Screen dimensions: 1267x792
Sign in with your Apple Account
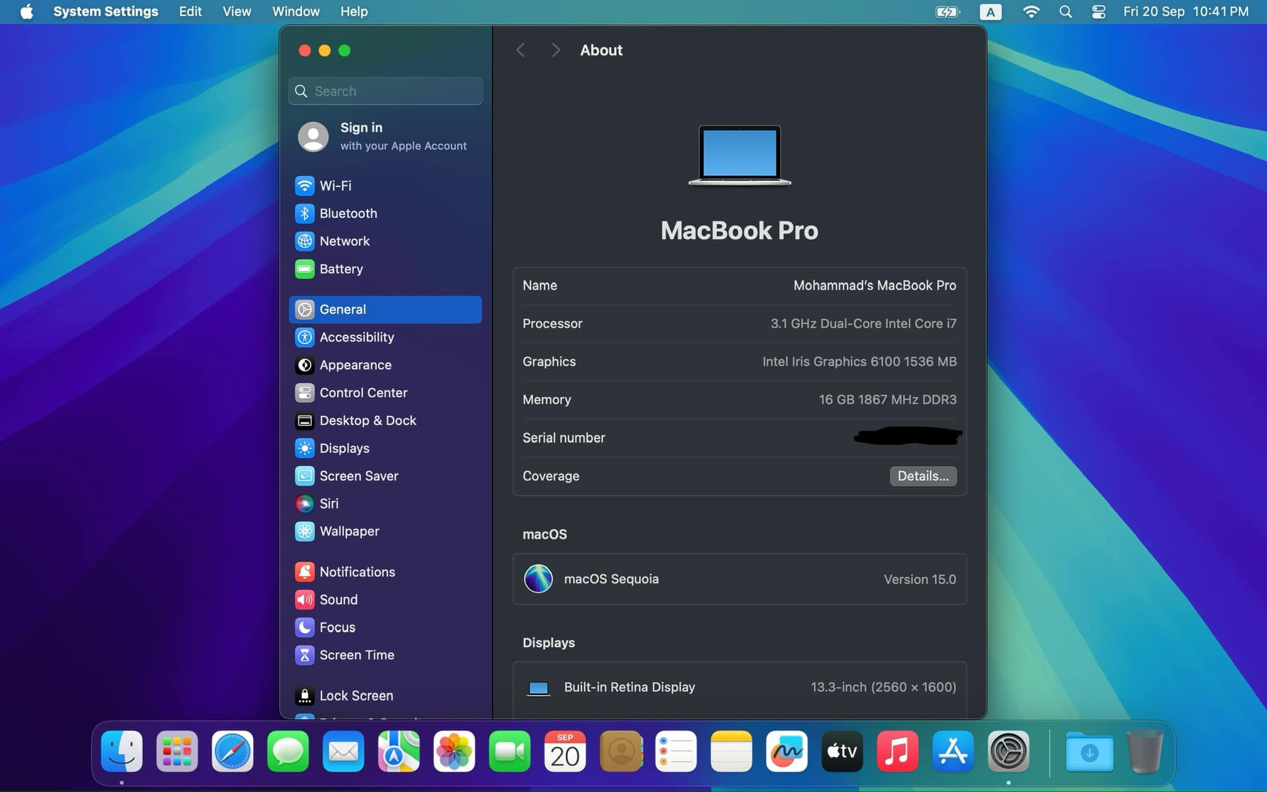tap(385, 136)
